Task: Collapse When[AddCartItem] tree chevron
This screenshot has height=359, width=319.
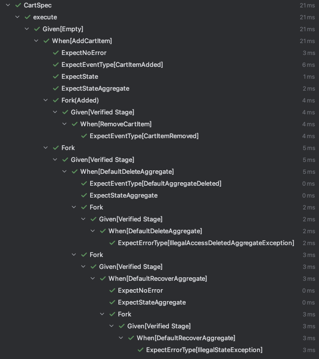Action: pos(36,41)
